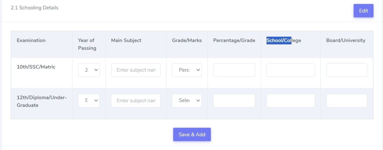The height and width of the screenshot is (150, 383).
Task: Click 12th/Diploma Percentage/Grade input
Action: point(234,100)
